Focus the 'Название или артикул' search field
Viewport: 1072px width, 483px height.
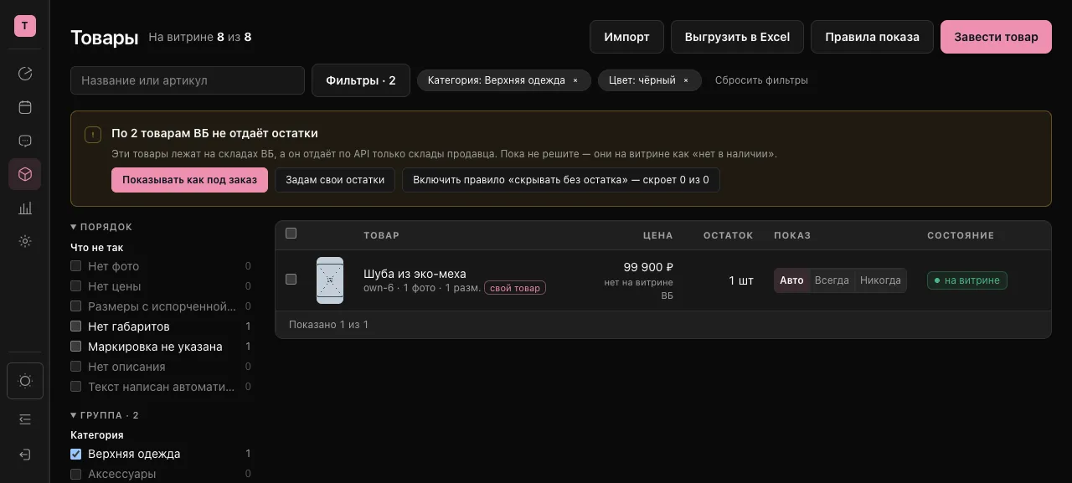click(x=188, y=80)
